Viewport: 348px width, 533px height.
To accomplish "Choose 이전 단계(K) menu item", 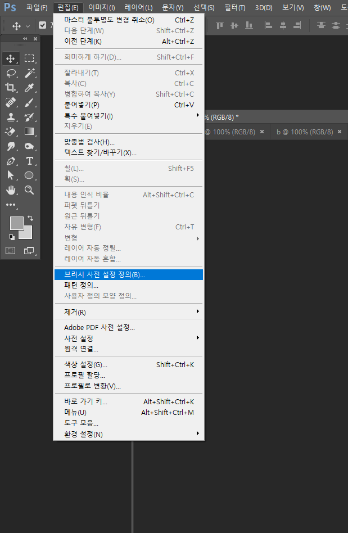I will pyautogui.click(x=128, y=42).
